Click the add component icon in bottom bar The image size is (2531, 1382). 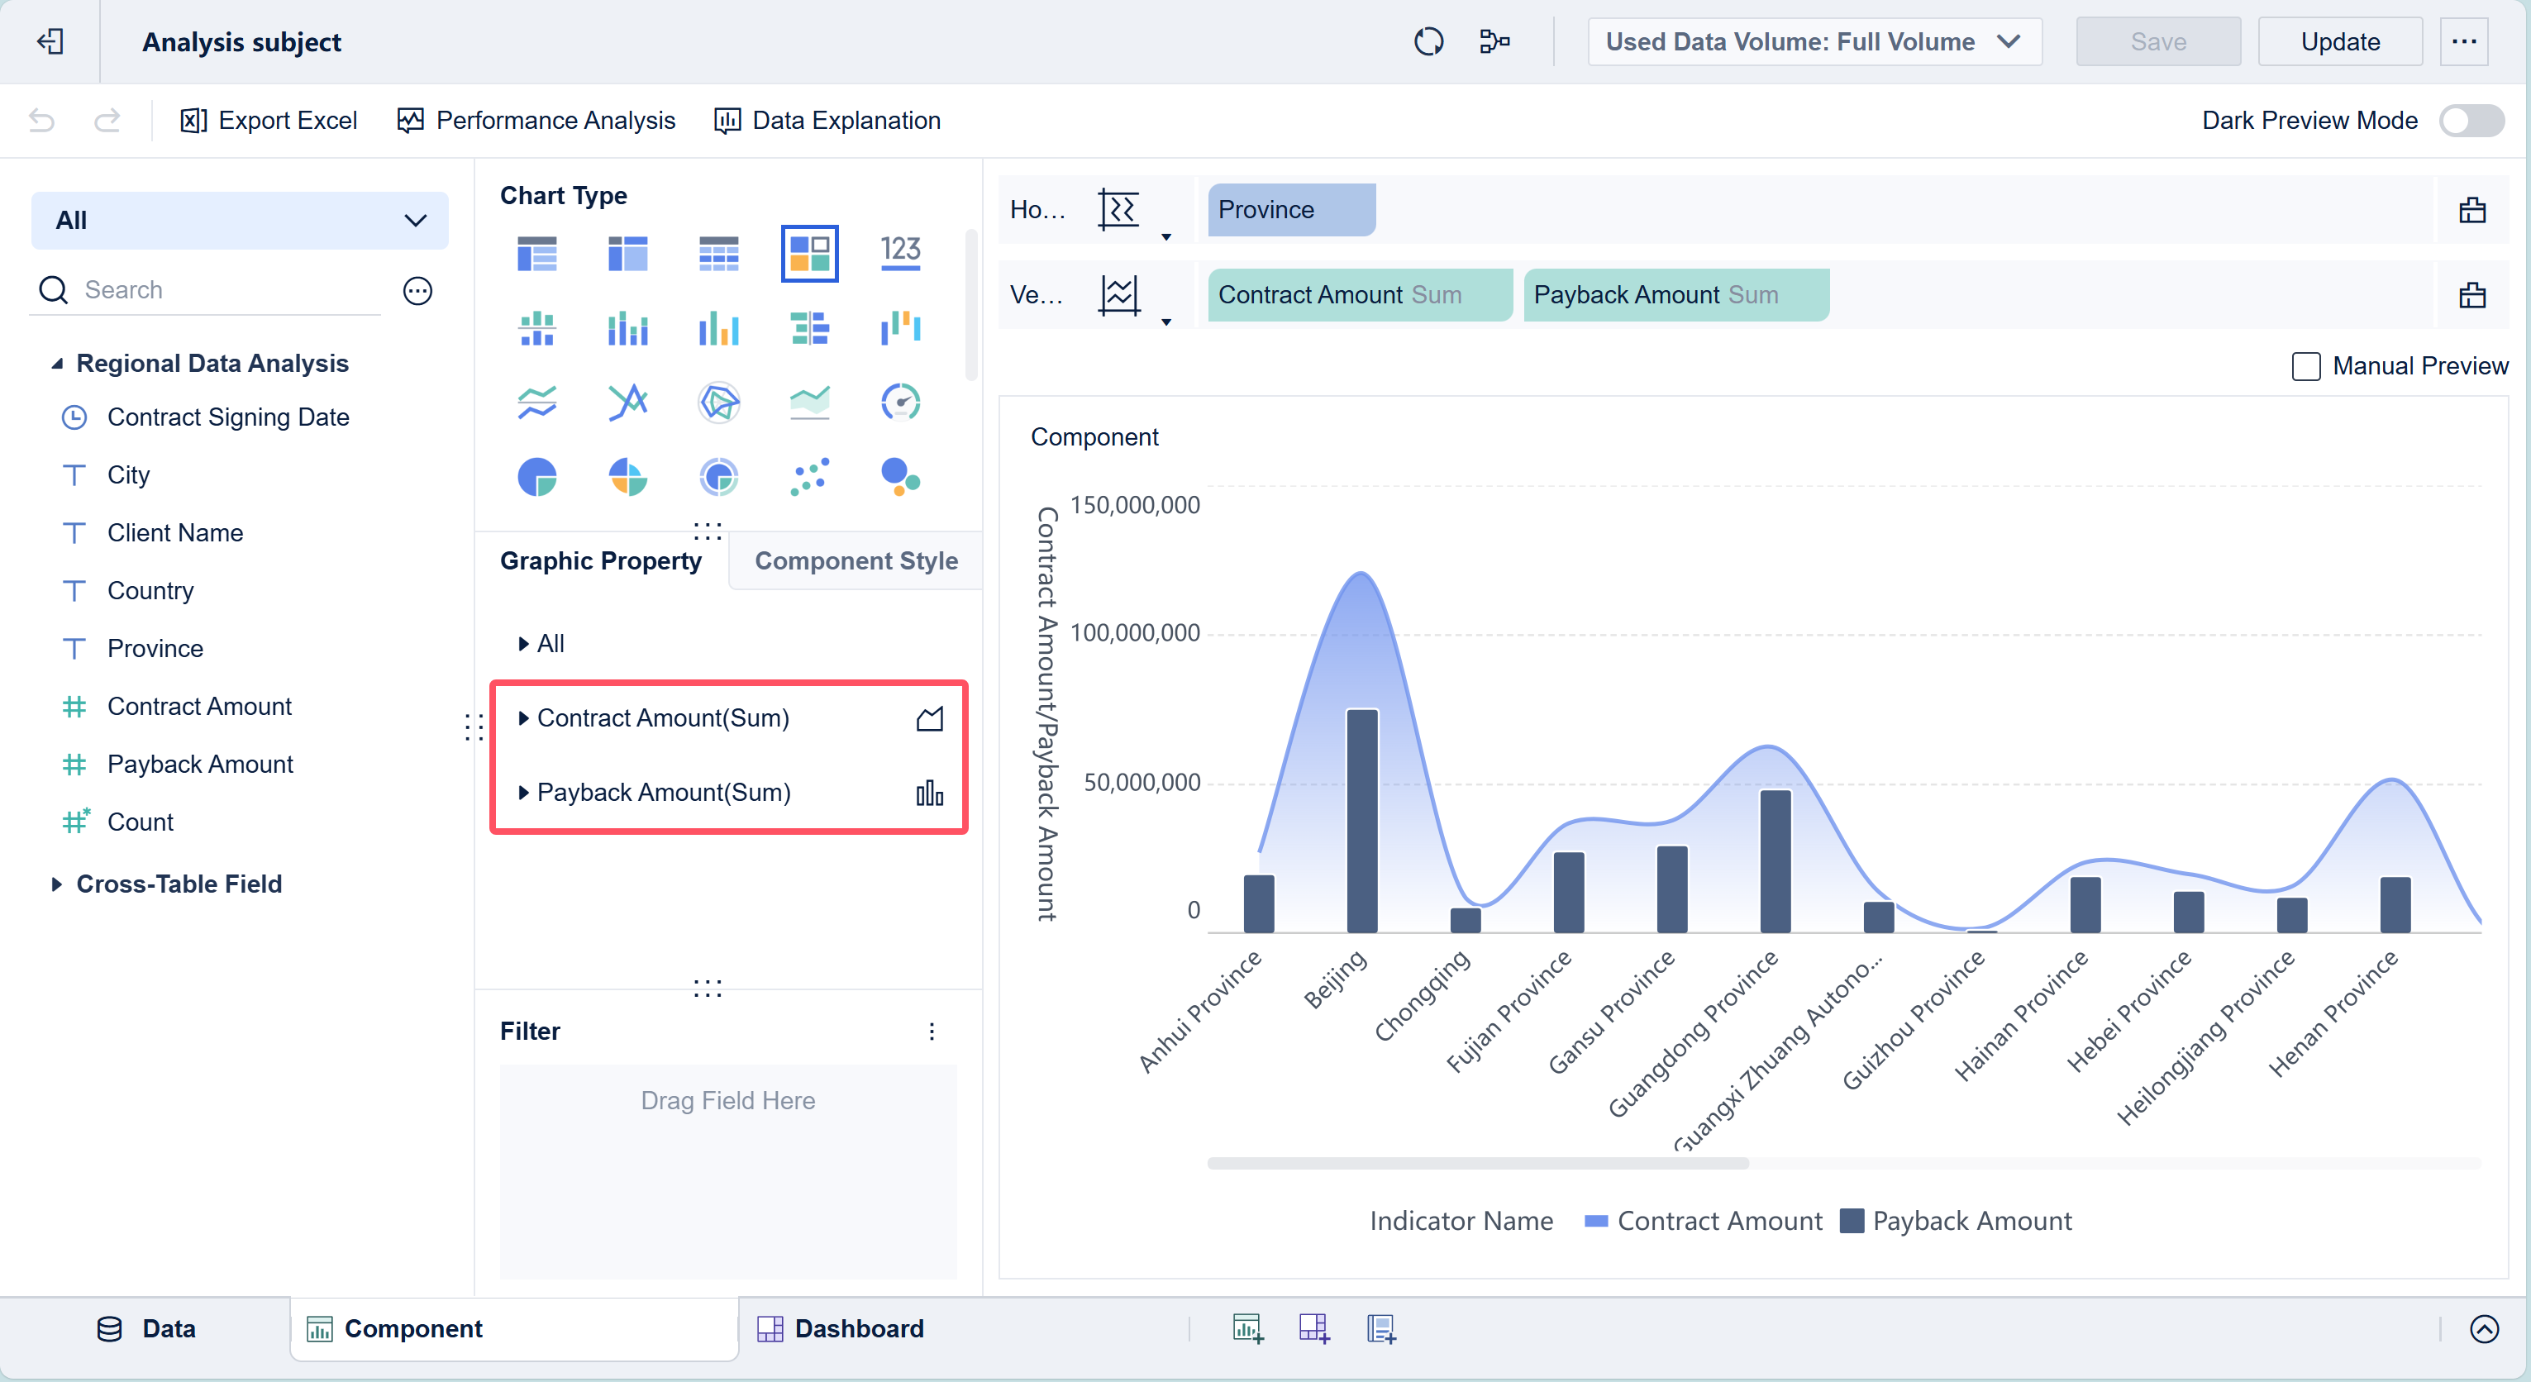(1248, 1328)
